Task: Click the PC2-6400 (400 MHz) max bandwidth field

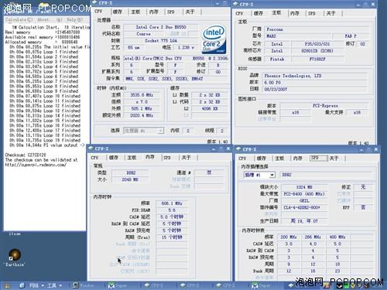Action: 304,194
